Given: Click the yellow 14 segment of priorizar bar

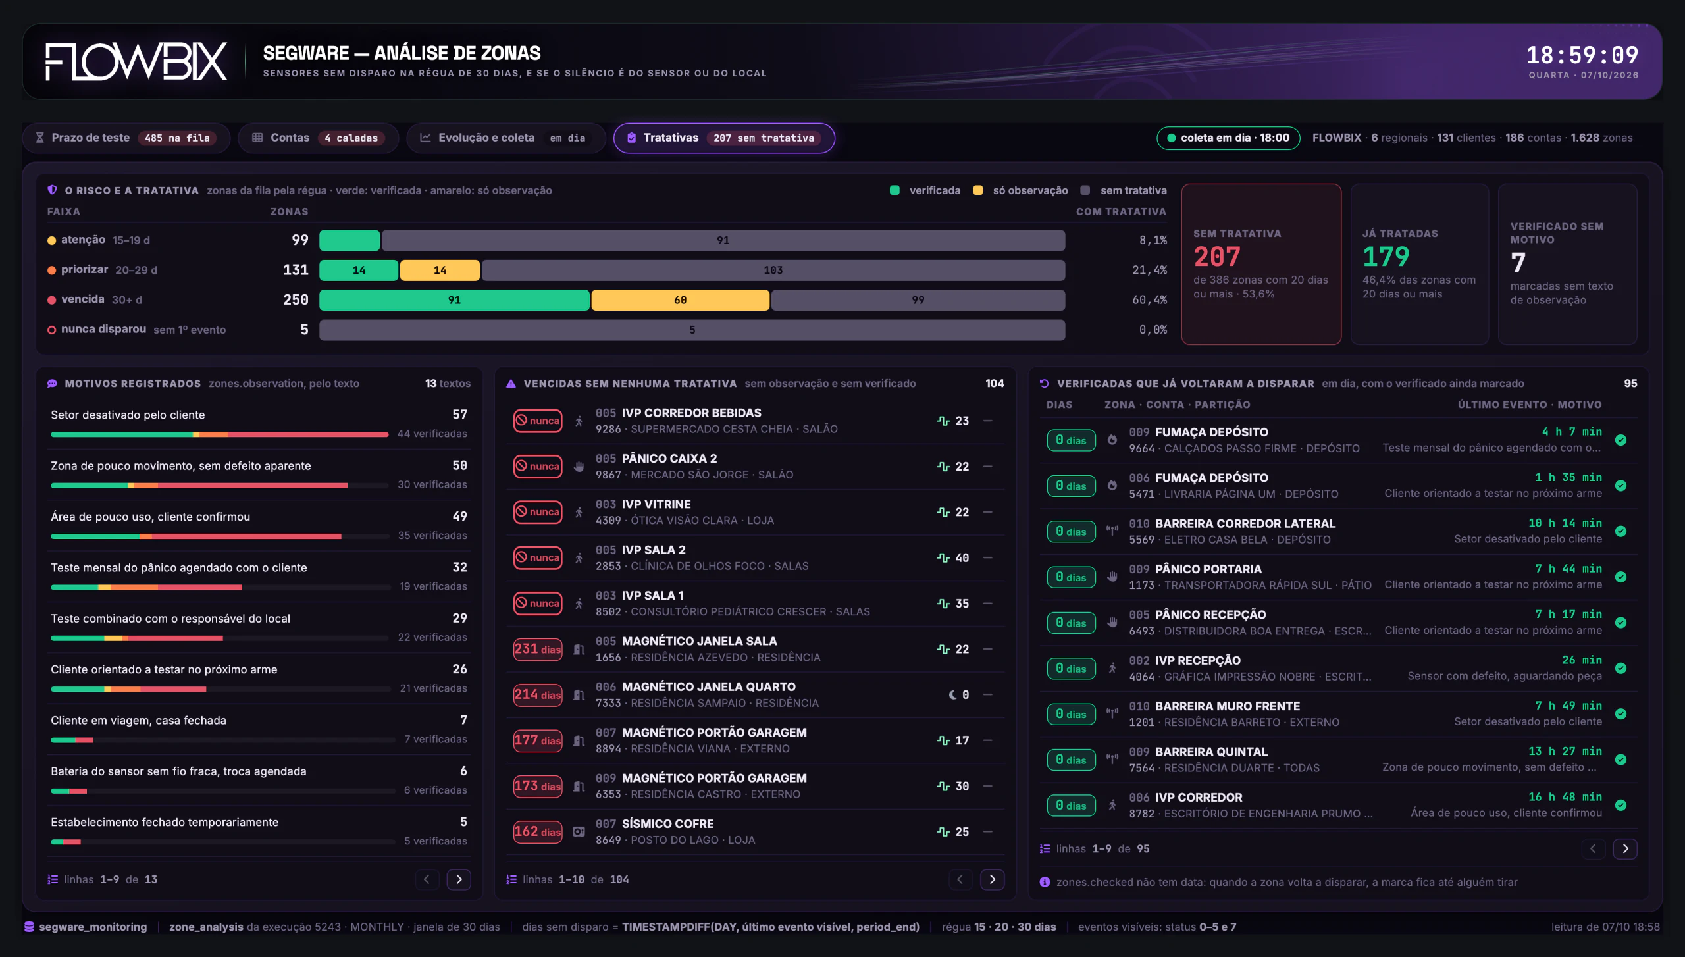Looking at the screenshot, I should [x=440, y=270].
